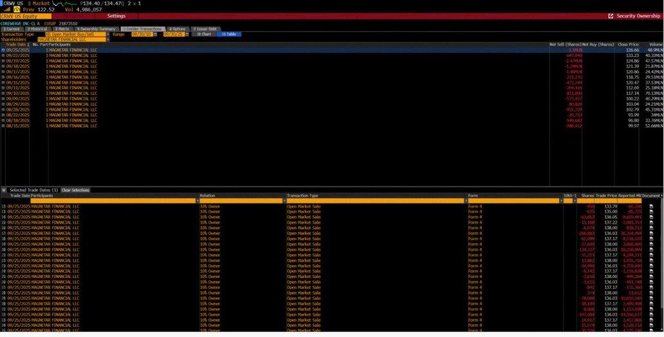The width and height of the screenshot is (664, 337).
Task: Tick the checkbox for 09/22/2025 trade date
Action: 3,55
